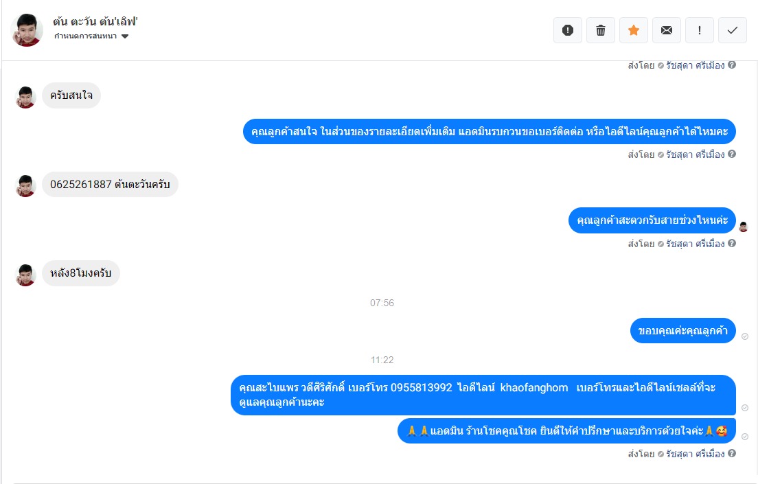This screenshot has height=484, width=758.
Task: Click the large profile photo in header
Action: 27,30
